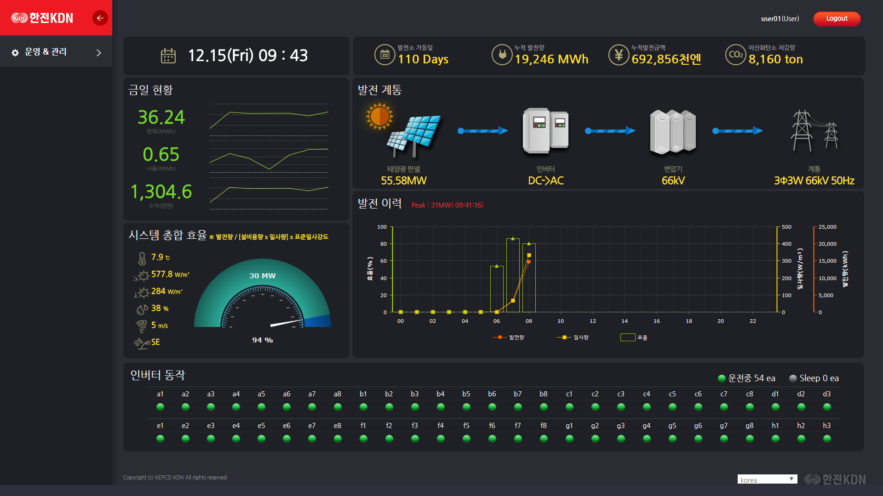Open the 운영 & 관리 menu

point(56,52)
